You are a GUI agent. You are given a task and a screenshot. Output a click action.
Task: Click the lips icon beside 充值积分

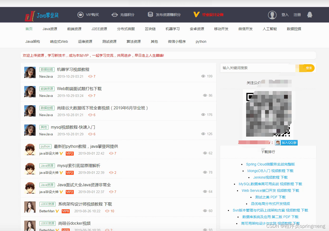click(114, 15)
